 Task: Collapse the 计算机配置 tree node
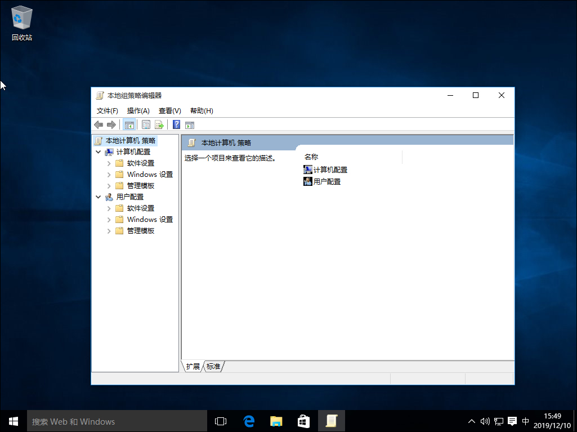(x=99, y=152)
